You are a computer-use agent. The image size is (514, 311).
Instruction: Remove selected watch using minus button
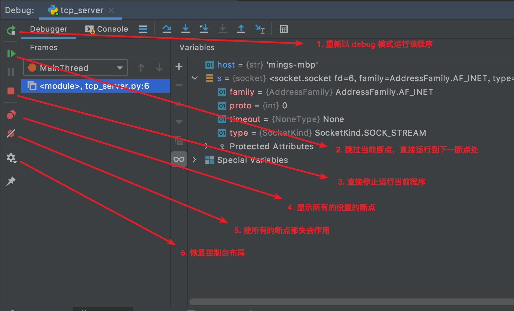[x=179, y=85]
